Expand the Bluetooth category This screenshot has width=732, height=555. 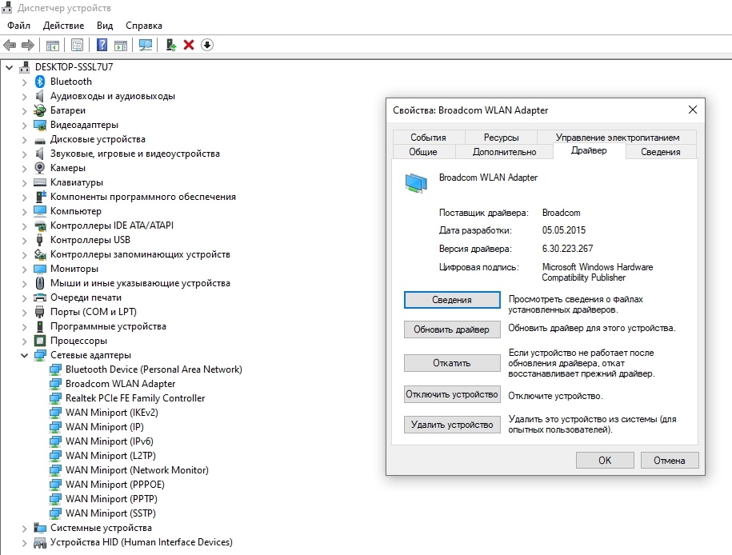24,82
